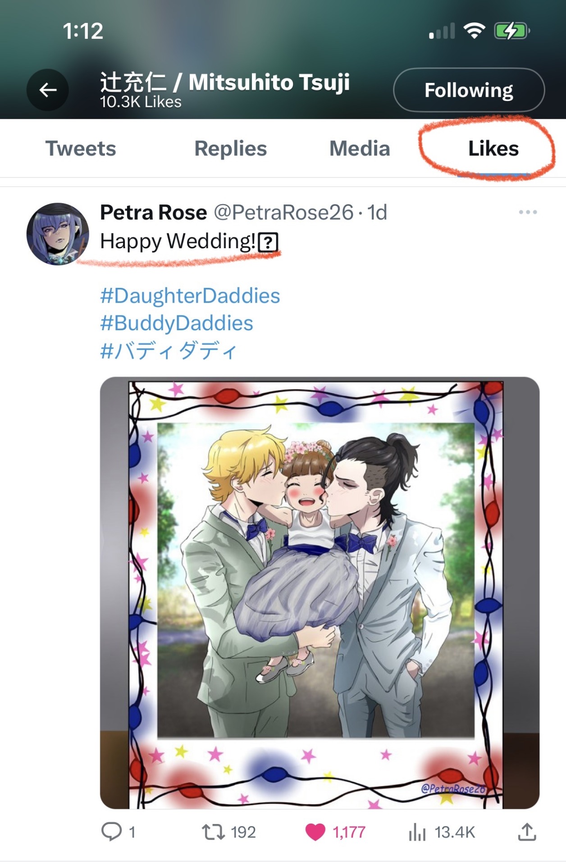Open the tweet's three-dot more menu

[528, 212]
